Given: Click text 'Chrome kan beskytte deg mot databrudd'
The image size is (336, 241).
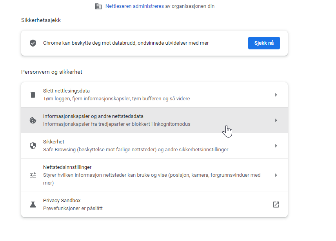Looking at the screenshot, I should pos(89,43).
